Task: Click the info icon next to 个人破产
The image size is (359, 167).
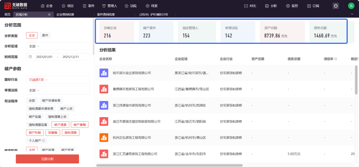Action: 43,141
